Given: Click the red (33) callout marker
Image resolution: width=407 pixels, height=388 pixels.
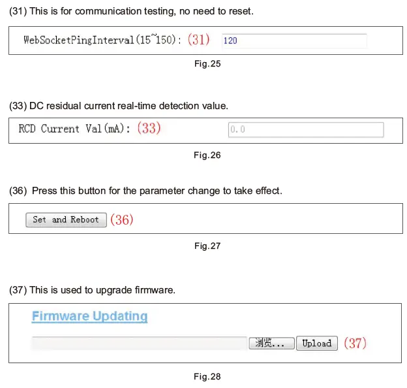Looking at the screenshot, I should tap(149, 129).
